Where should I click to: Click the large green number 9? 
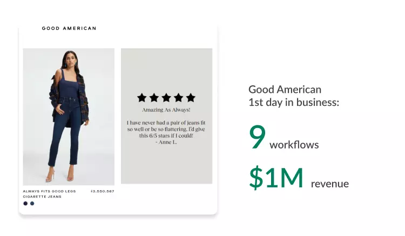(x=257, y=137)
